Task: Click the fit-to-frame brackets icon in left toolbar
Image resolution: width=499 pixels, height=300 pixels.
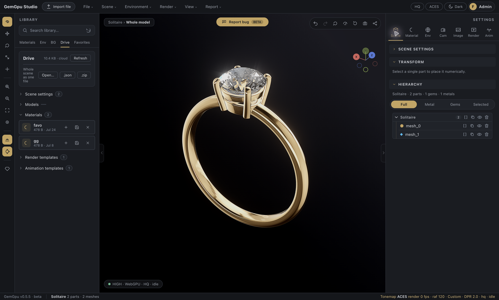Action: tap(7, 110)
